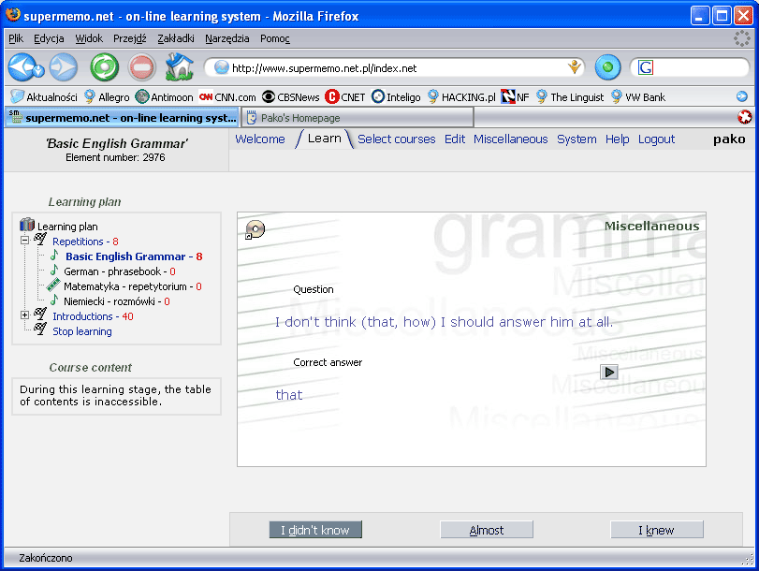759x571 pixels.
Task: Click the green Go button beside address bar
Action: [608, 67]
